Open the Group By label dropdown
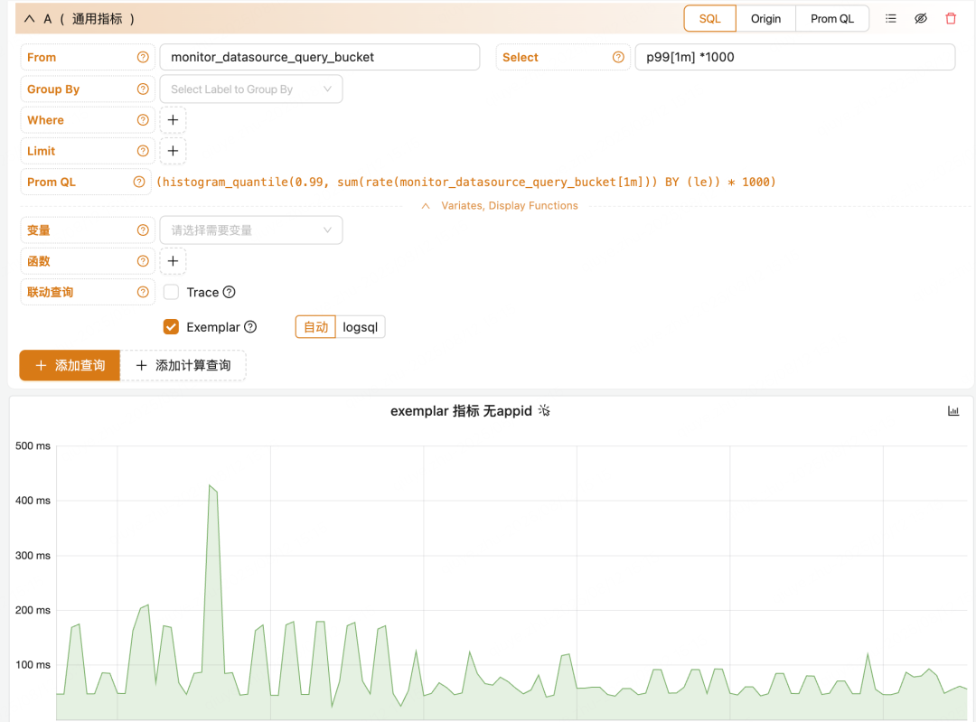 pos(251,89)
